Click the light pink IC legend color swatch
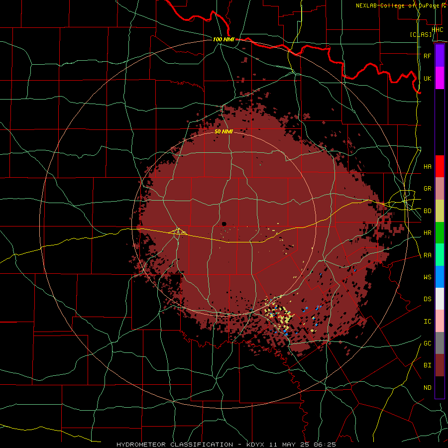The height and width of the screenshot is (448, 448). point(440,321)
